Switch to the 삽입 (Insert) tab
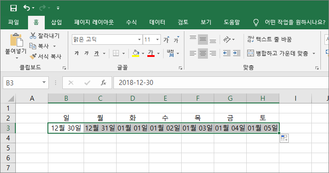The height and width of the screenshot is (173, 329). click(x=56, y=22)
